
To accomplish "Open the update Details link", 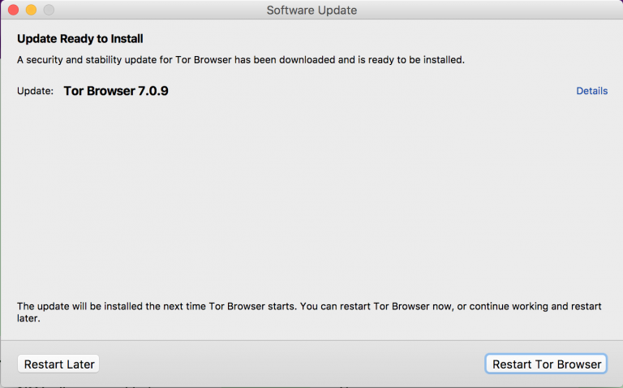I will 591,91.
